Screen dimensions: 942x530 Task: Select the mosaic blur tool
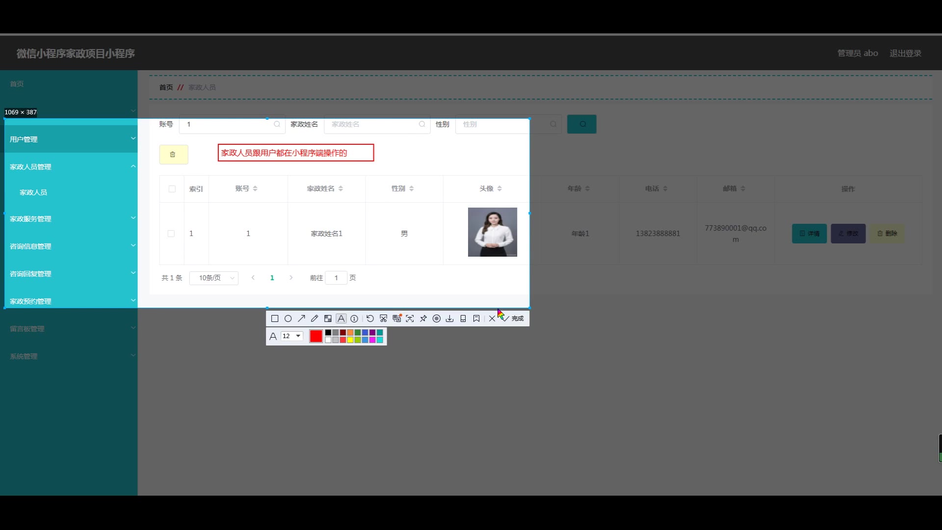pyautogui.click(x=328, y=318)
